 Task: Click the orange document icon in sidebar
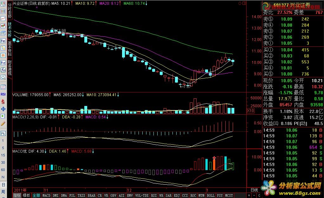pos(3,55)
